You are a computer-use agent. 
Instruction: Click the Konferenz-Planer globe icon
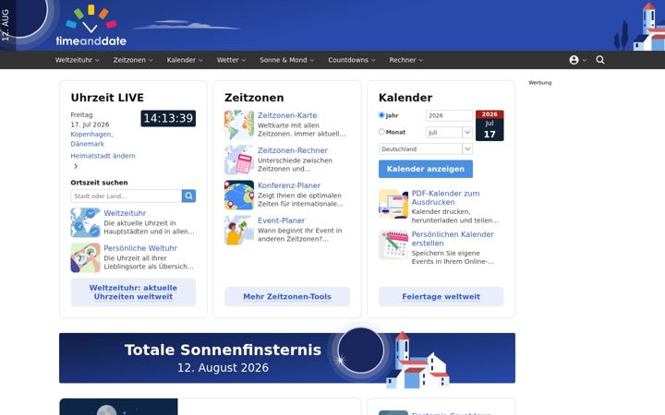click(239, 196)
